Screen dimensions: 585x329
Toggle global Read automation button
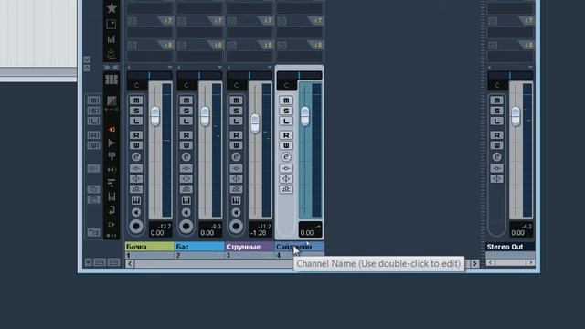93,135
